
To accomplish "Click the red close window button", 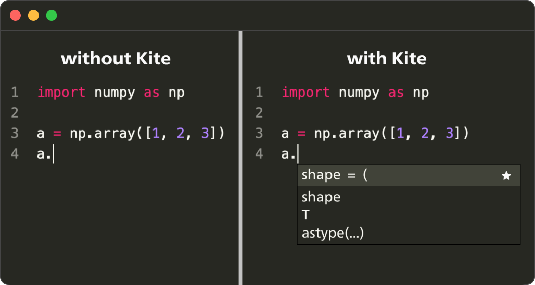I will pos(16,16).
